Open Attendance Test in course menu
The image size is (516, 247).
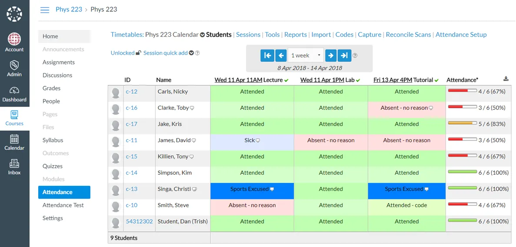(x=63, y=205)
